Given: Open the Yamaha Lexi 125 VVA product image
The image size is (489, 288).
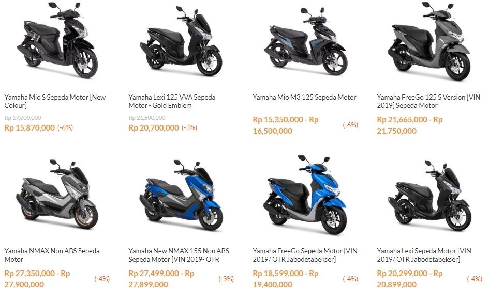Looking at the screenshot, I should point(181,40).
